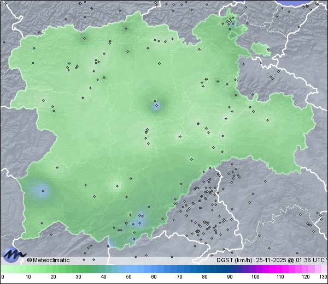328x284 pixels.
Task: Click the small blue hotspot in the northeast
Action: pos(233,25)
